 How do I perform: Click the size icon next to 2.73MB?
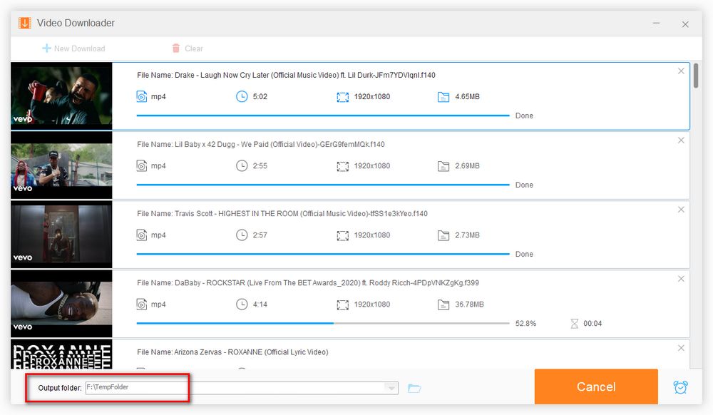tap(443, 235)
